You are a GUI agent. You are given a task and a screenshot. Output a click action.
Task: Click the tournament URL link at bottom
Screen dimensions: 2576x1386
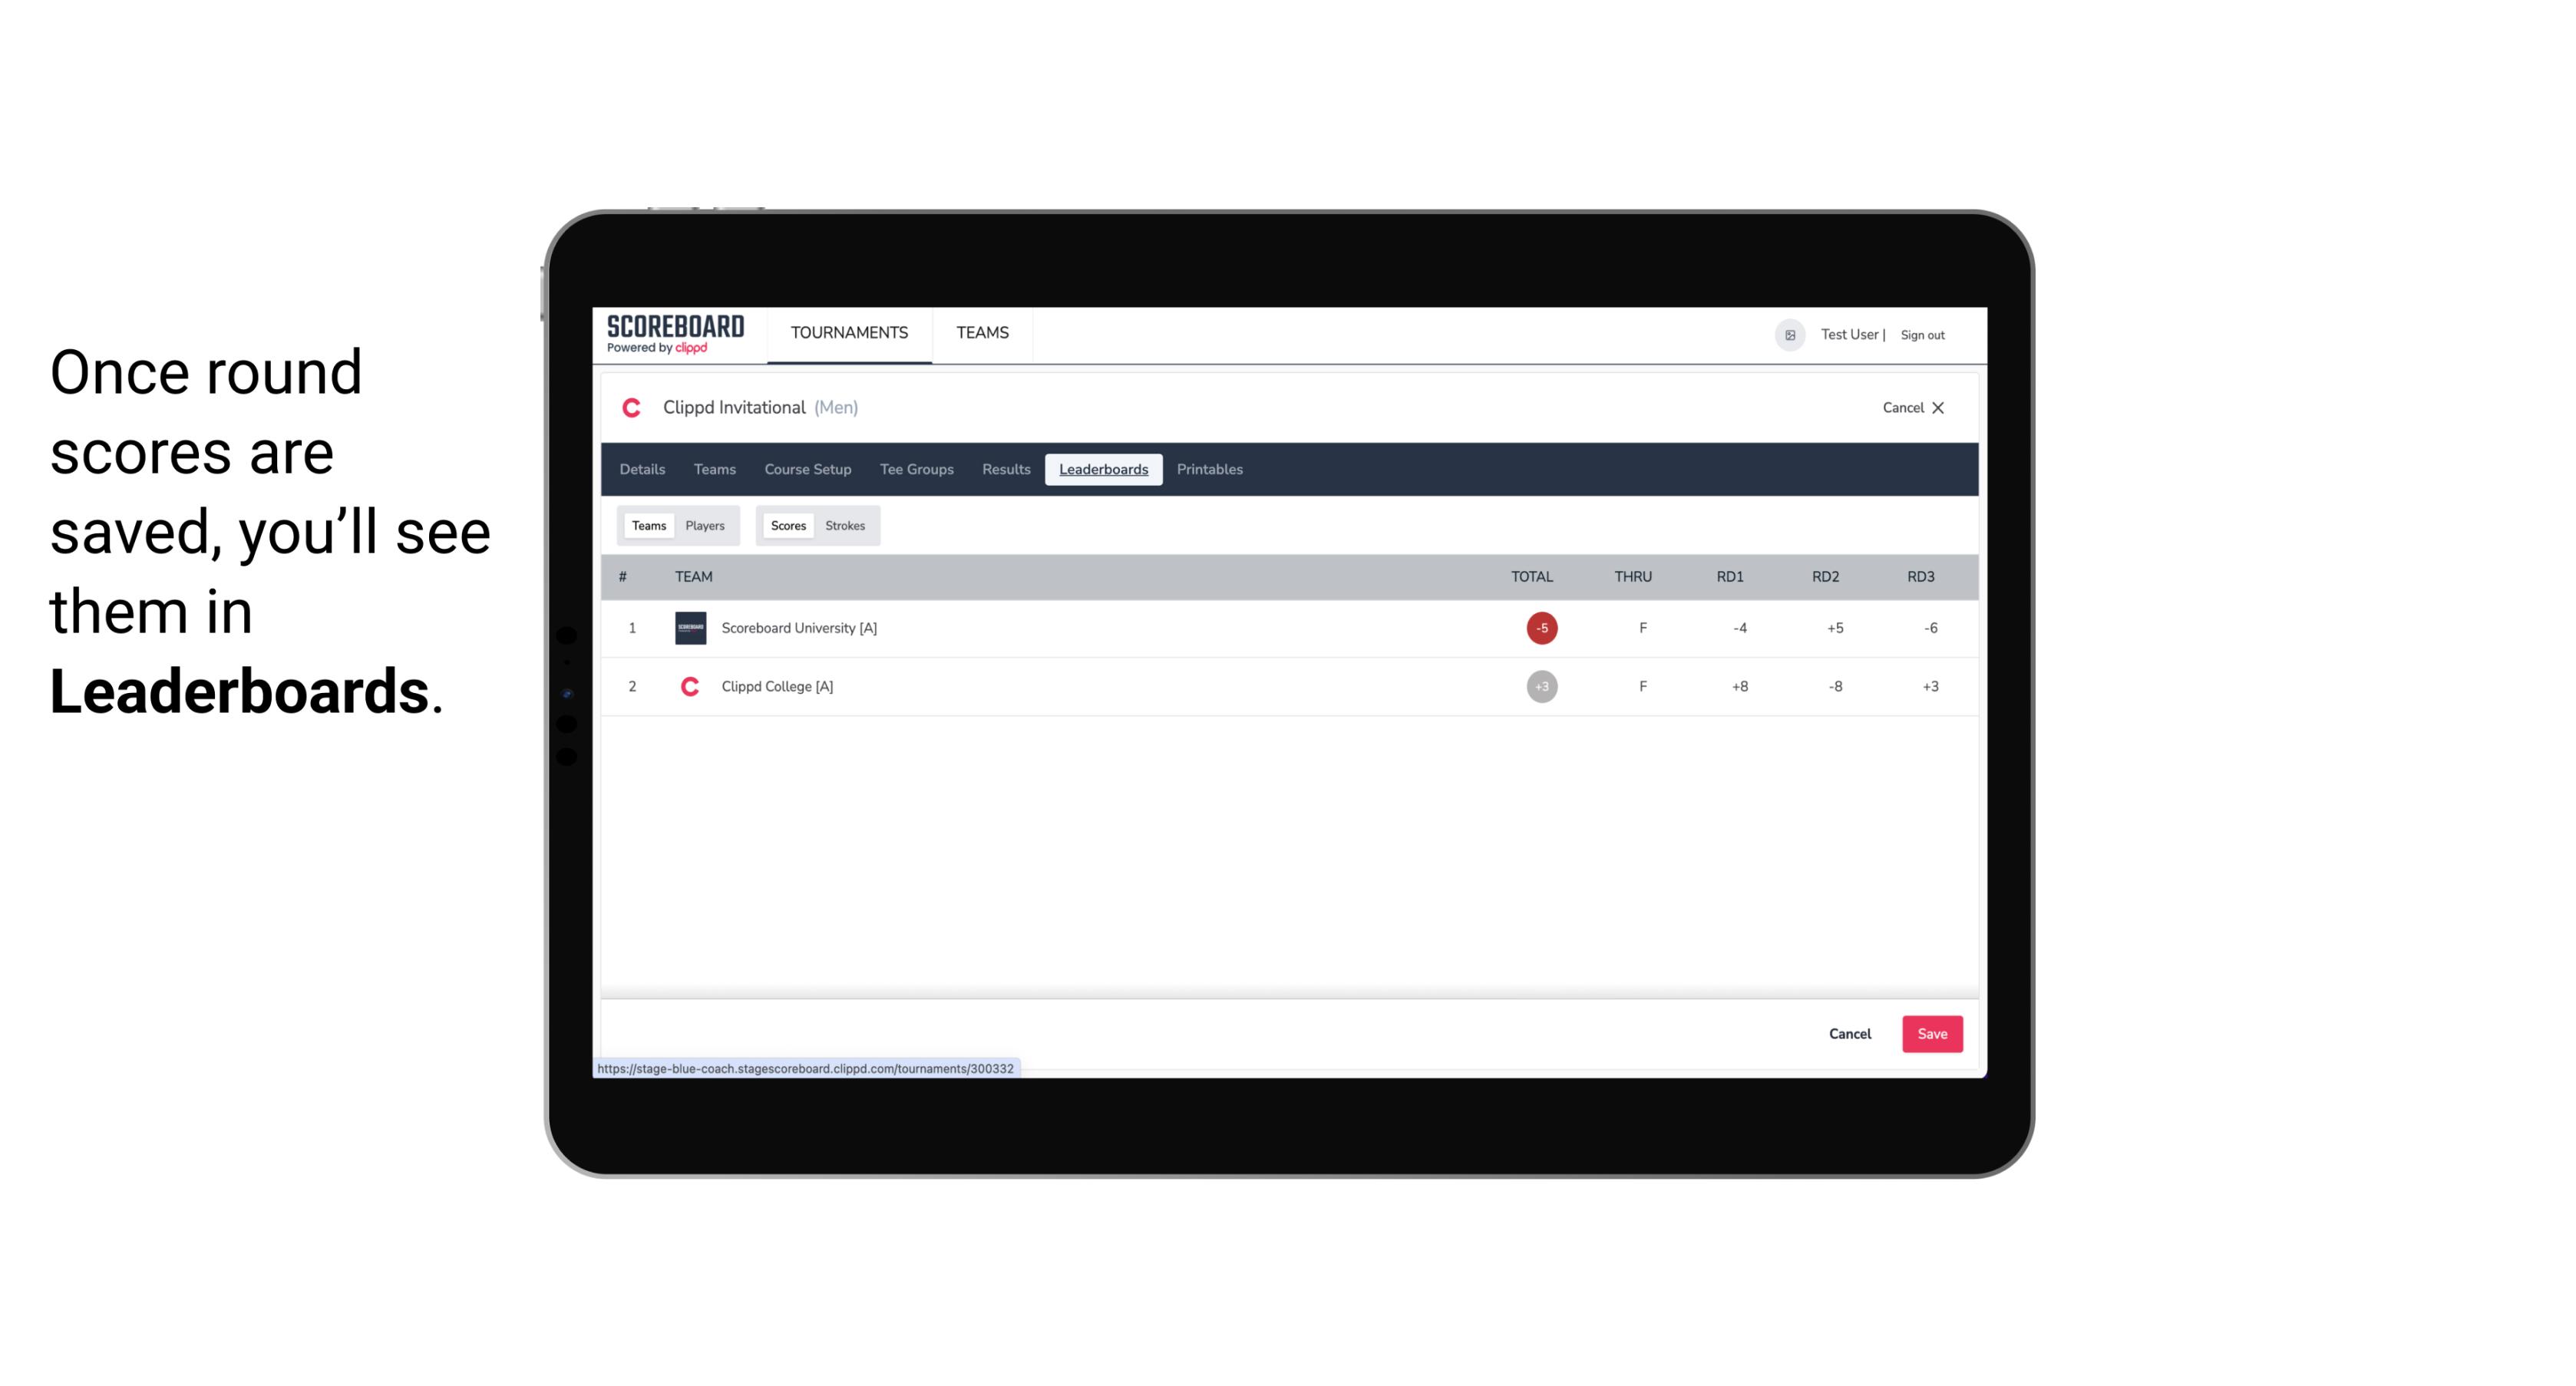click(806, 1067)
